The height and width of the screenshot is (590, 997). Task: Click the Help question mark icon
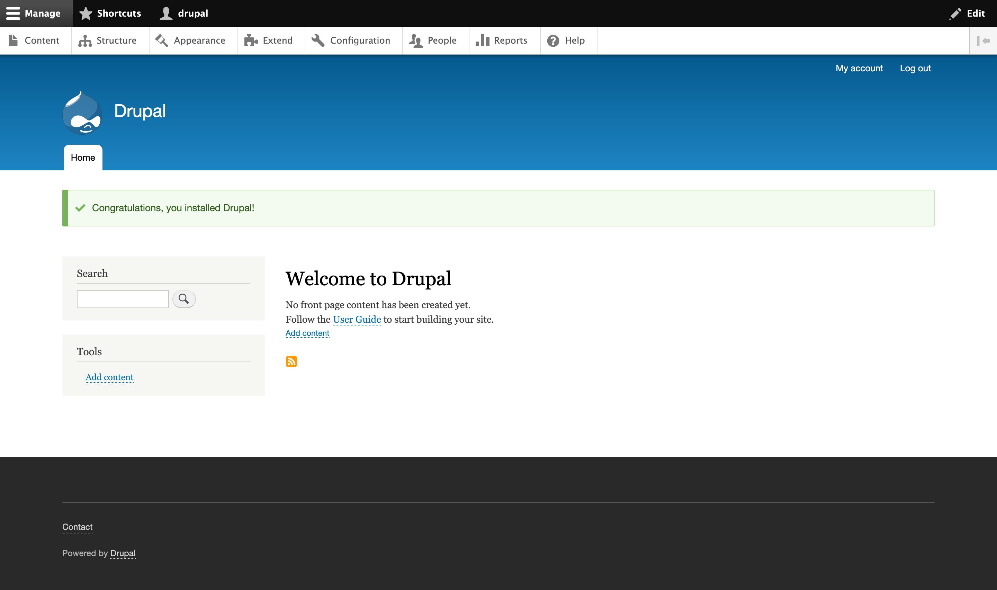click(553, 41)
